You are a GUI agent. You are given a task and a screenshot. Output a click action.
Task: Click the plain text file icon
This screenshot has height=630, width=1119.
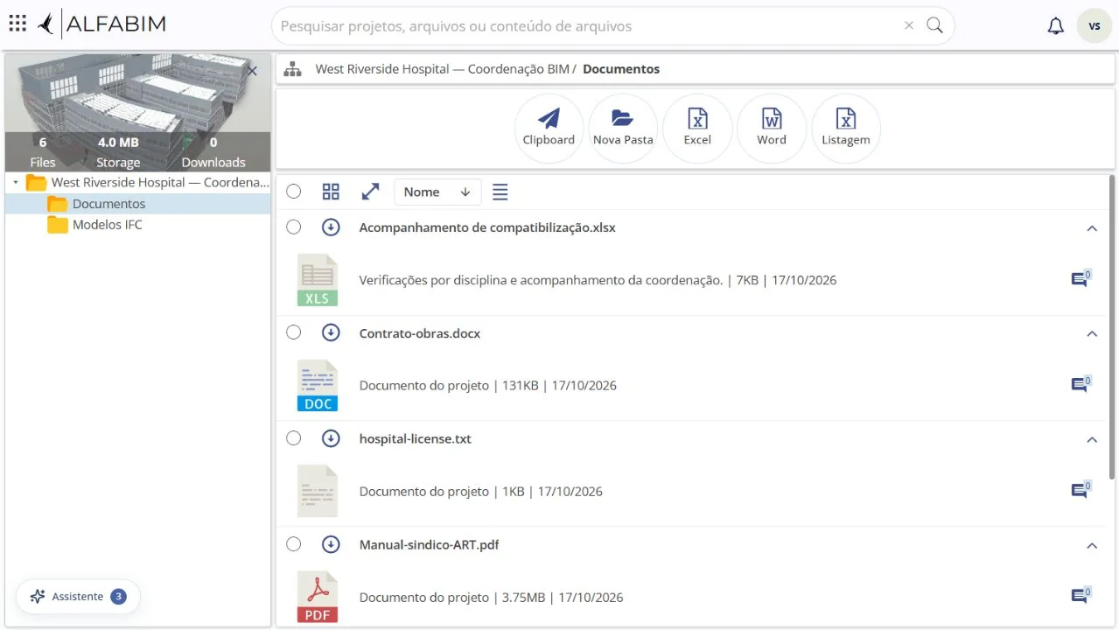[317, 491]
